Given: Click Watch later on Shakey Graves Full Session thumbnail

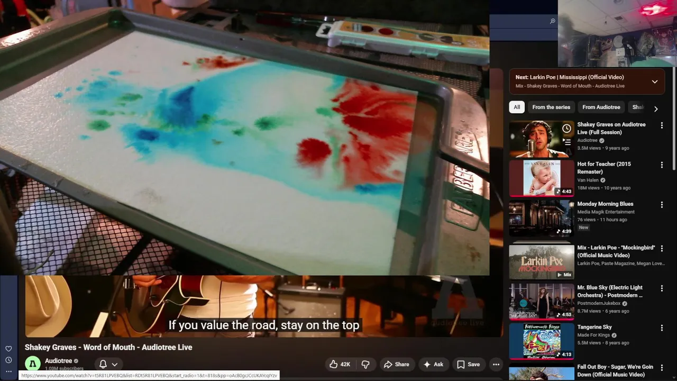Looking at the screenshot, I should pyautogui.click(x=566, y=129).
